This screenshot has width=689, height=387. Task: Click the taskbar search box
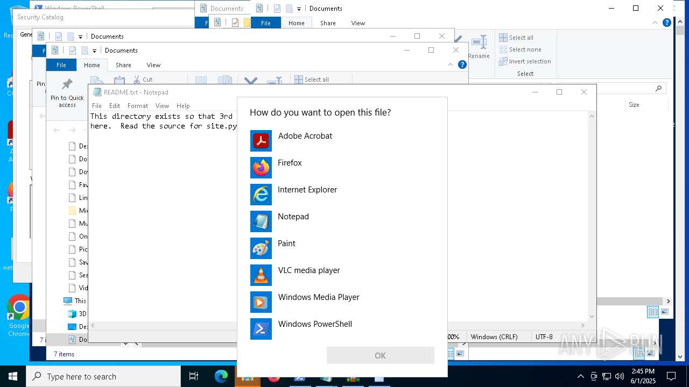(103, 376)
